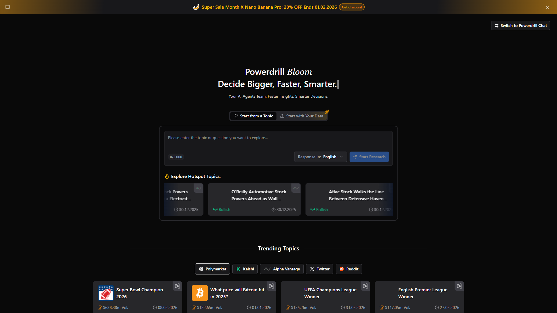Filter trending topics by Alpha Vantage
The width and height of the screenshot is (557, 313).
[282, 269]
